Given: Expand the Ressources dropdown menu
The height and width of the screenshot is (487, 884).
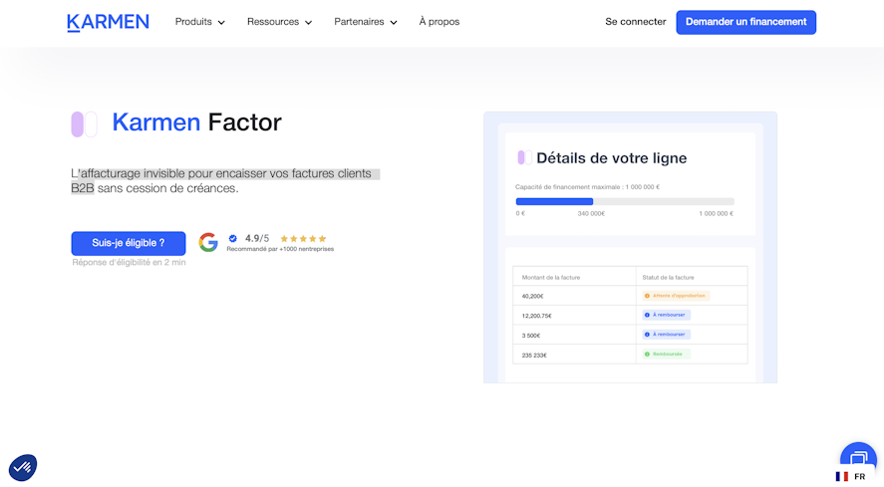Looking at the screenshot, I should coord(280,22).
